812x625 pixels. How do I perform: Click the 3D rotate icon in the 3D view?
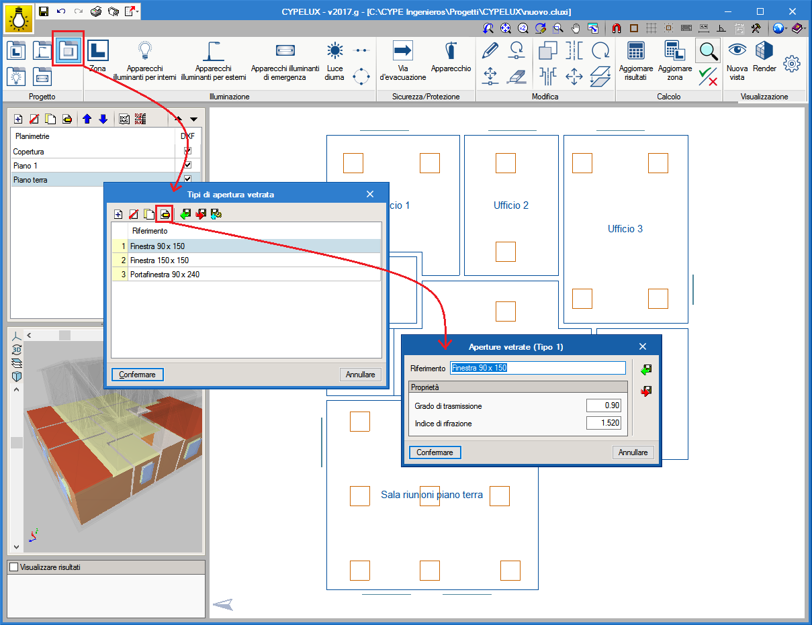pyautogui.click(x=17, y=350)
